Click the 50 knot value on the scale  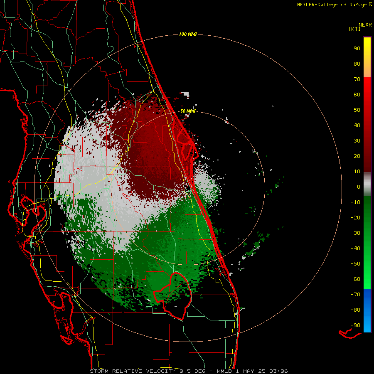tap(357, 110)
